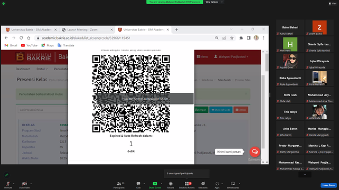Open Reactions menu
Screen dimensions: 339x190
(203, 185)
